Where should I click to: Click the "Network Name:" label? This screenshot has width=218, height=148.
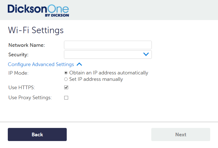tap(26, 45)
